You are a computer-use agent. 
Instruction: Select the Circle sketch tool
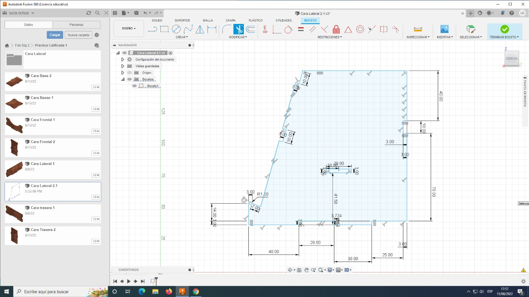tap(176, 29)
